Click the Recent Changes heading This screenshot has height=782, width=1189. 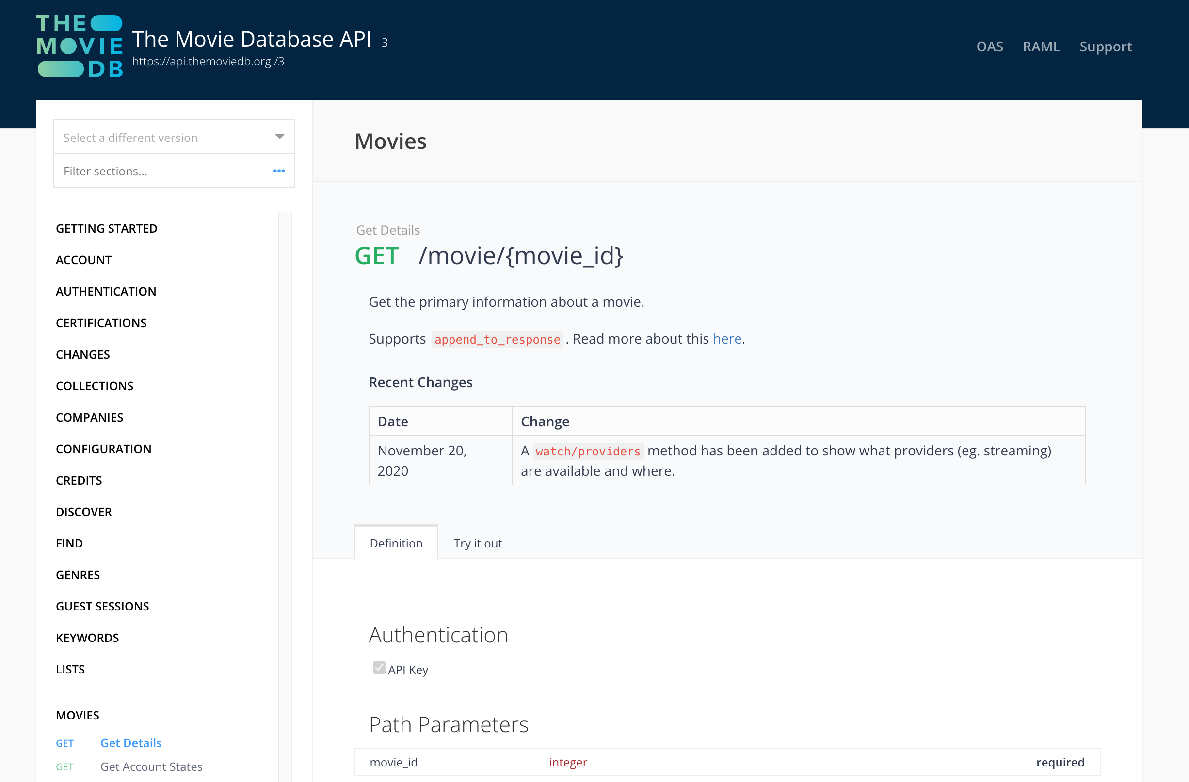(420, 382)
